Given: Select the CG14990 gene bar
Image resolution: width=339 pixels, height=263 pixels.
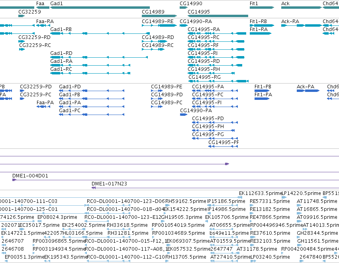Looking at the screenshot, I should tap(184, 8).
